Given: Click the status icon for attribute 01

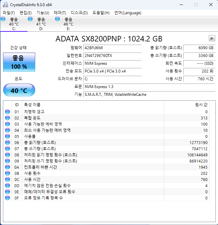Looking at the screenshot, I should point(7,112).
